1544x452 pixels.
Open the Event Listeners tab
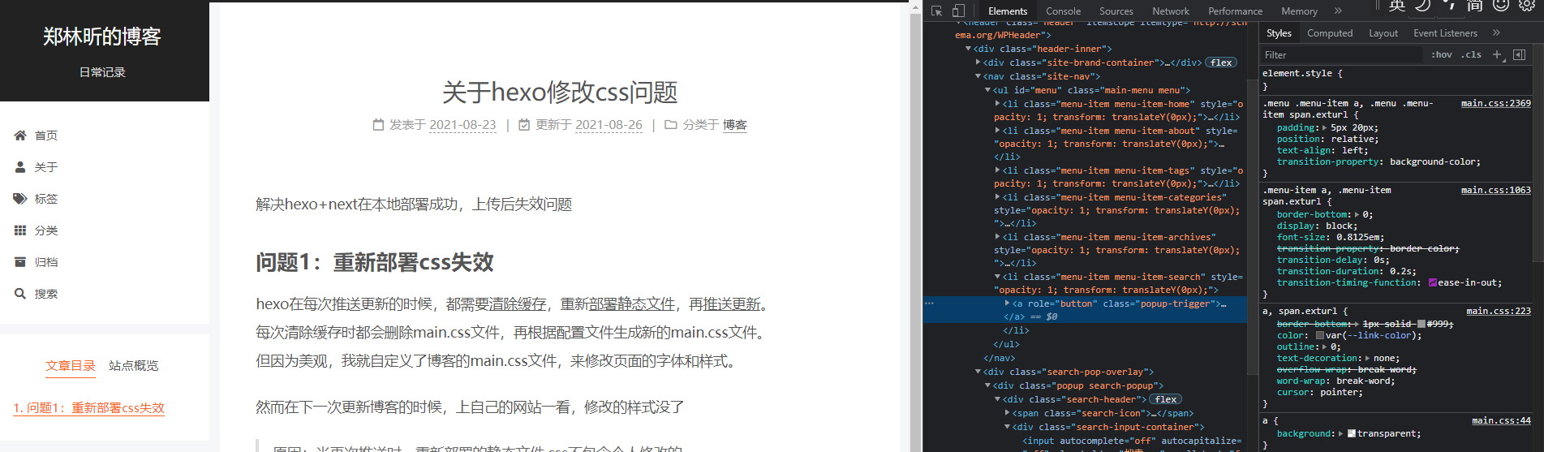tap(1445, 33)
